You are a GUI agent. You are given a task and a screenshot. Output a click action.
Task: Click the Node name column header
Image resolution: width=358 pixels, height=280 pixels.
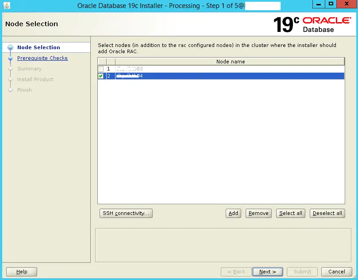click(230, 62)
